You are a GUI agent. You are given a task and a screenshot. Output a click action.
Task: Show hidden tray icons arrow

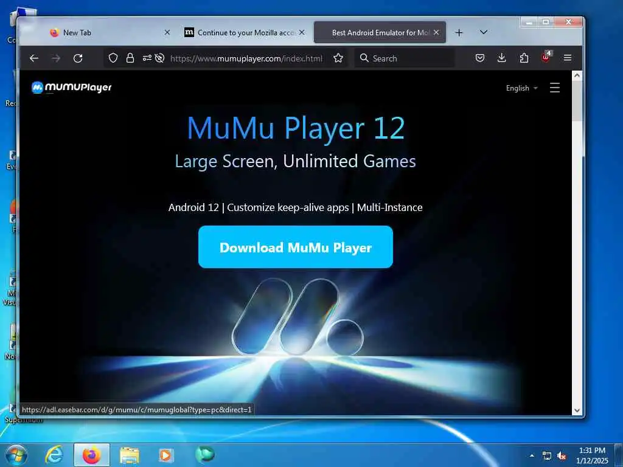coord(532,456)
